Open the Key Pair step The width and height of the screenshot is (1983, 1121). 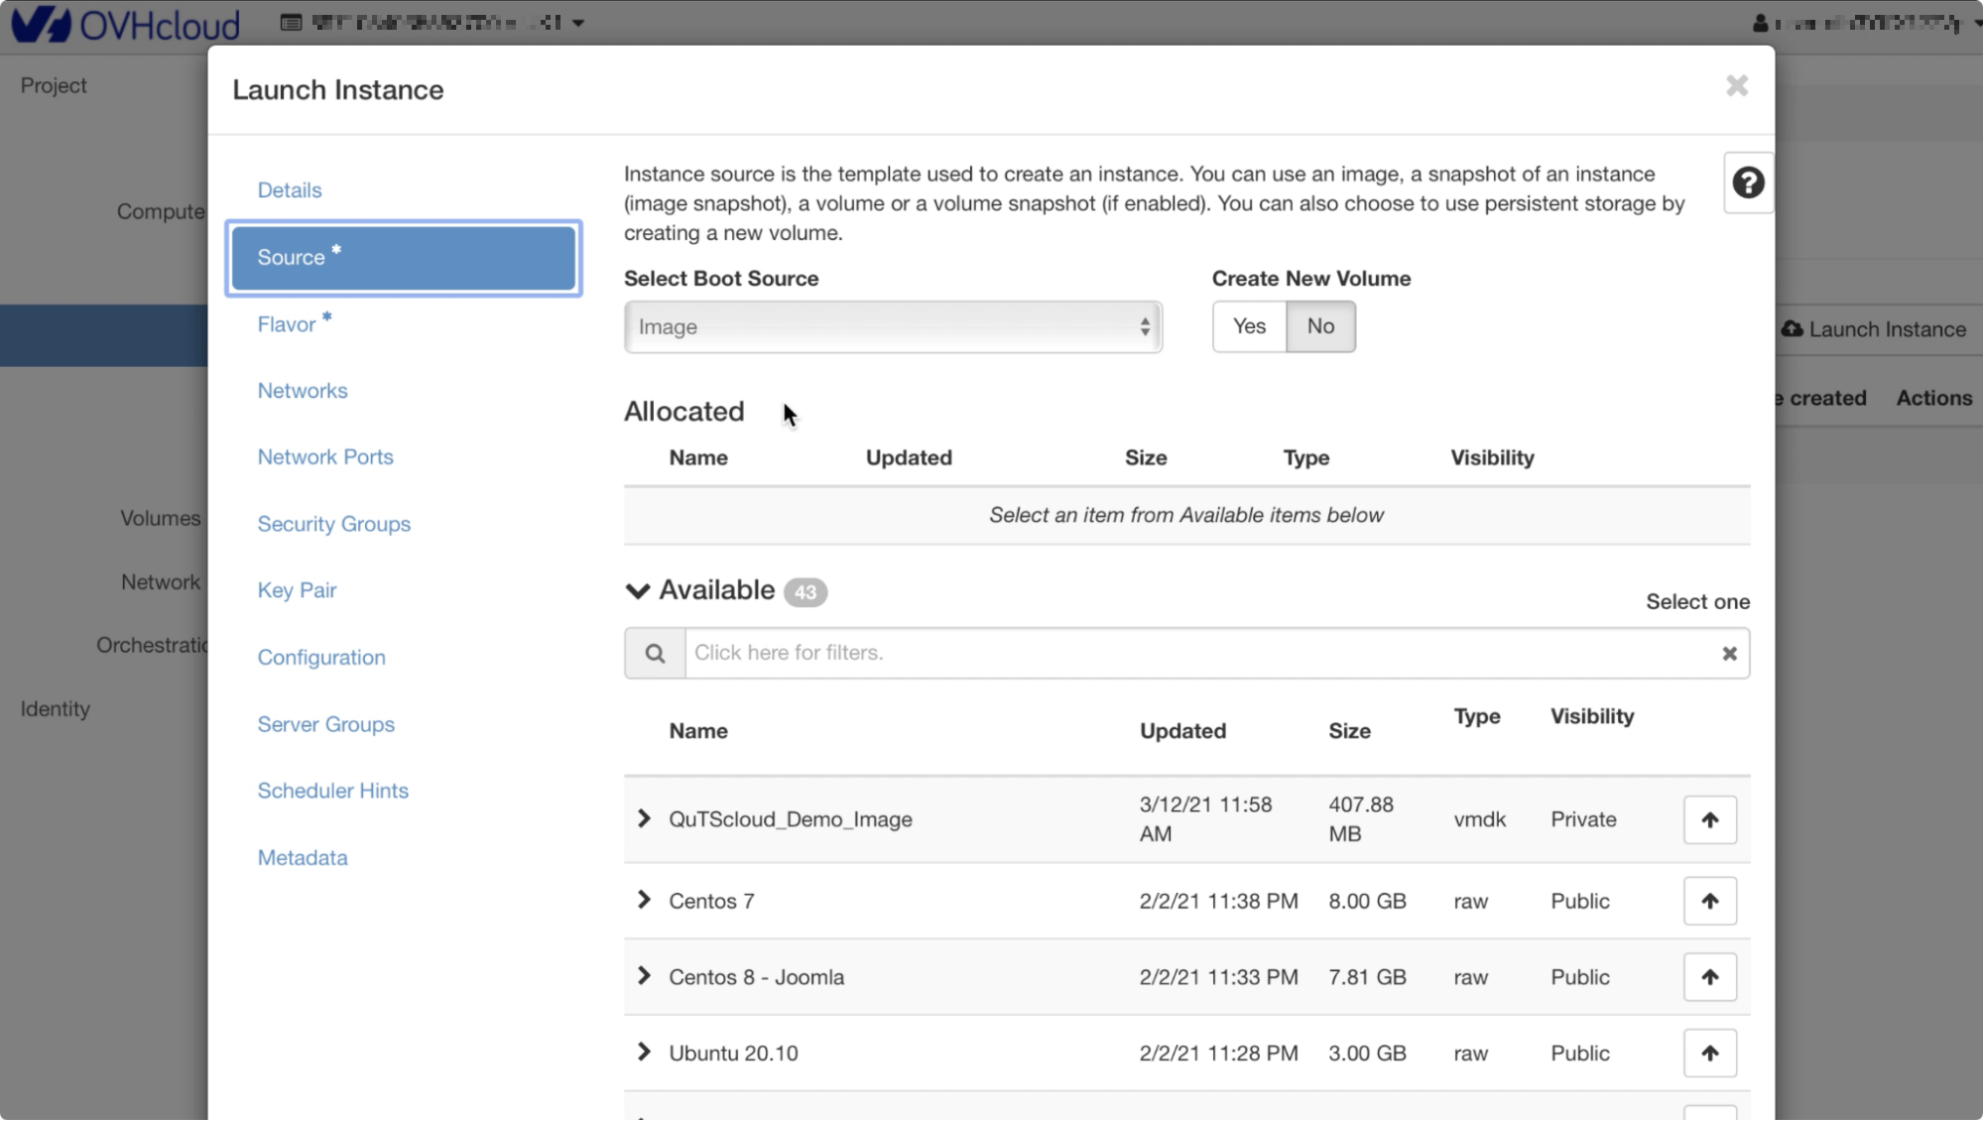coord(297,590)
